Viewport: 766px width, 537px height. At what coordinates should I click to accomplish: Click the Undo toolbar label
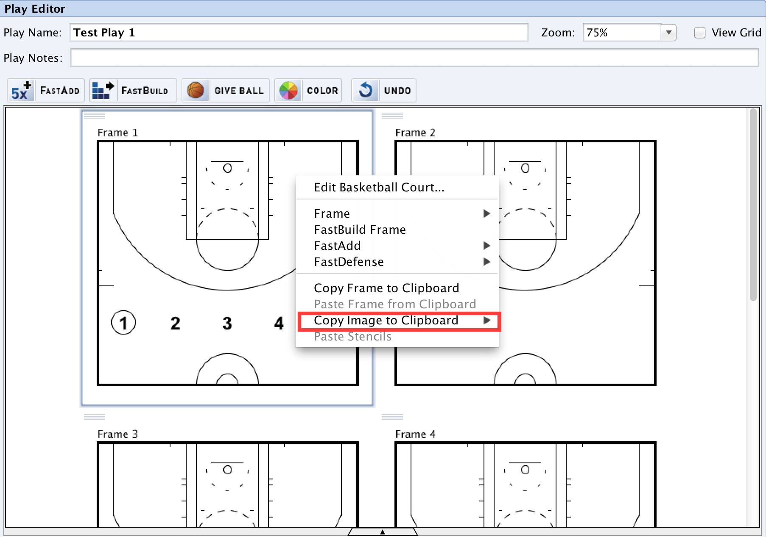(x=397, y=91)
